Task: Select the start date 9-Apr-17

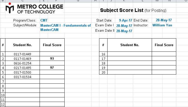Action: coord(125,20)
